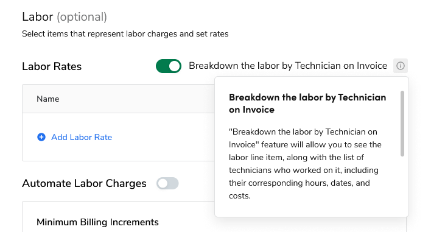
Task: Select the Minimum Billing Increments label
Action: coord(97,222)
